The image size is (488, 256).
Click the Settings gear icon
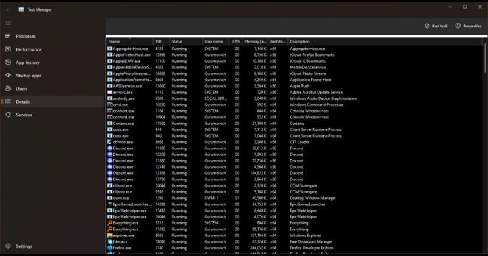tap(8, 246)
